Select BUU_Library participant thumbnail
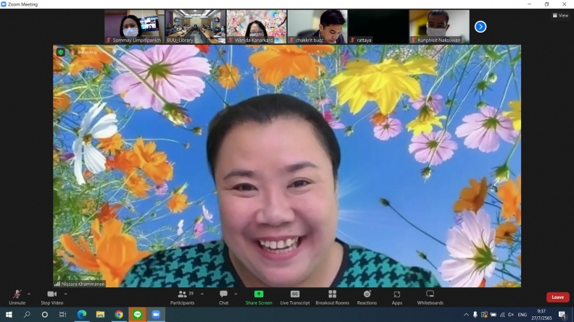 (195, 27)
